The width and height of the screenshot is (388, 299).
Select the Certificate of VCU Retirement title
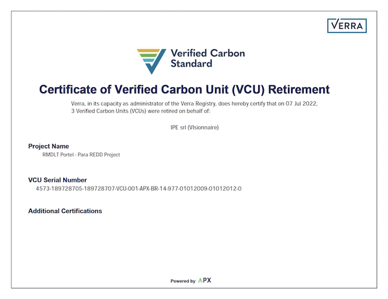coord(184,89)
